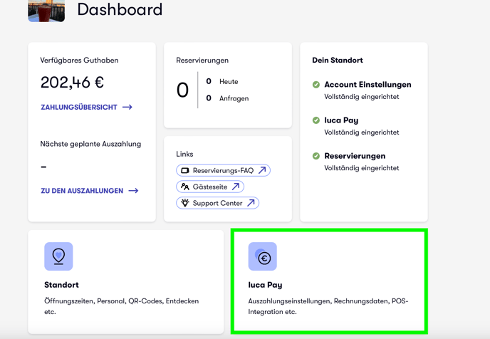
Task: Open the Standort card title
Action: pos(61,285)
